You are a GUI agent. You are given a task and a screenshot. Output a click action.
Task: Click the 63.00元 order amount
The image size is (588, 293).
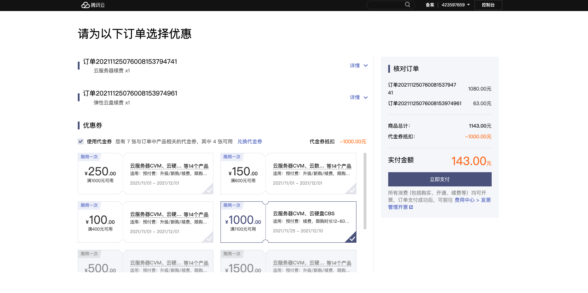(482, 103)
